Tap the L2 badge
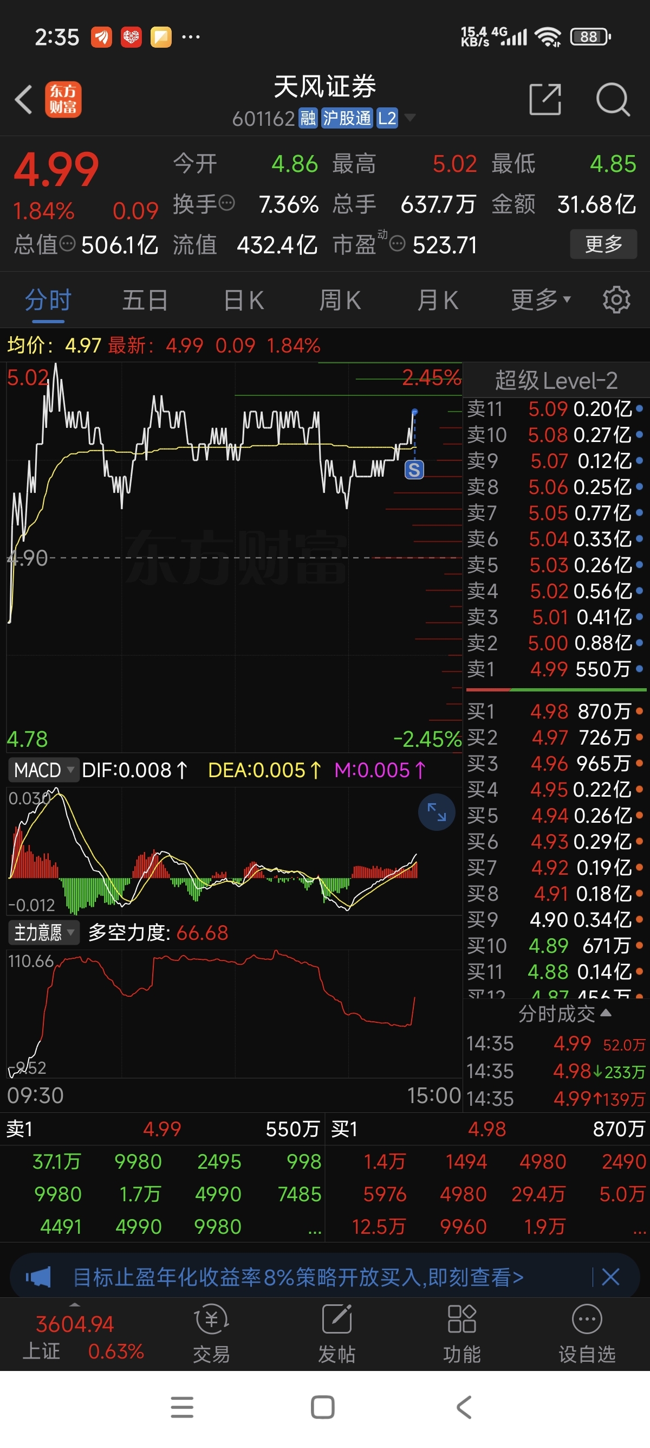The height and width of the screenshot is (1448, 650). (387, 118)
